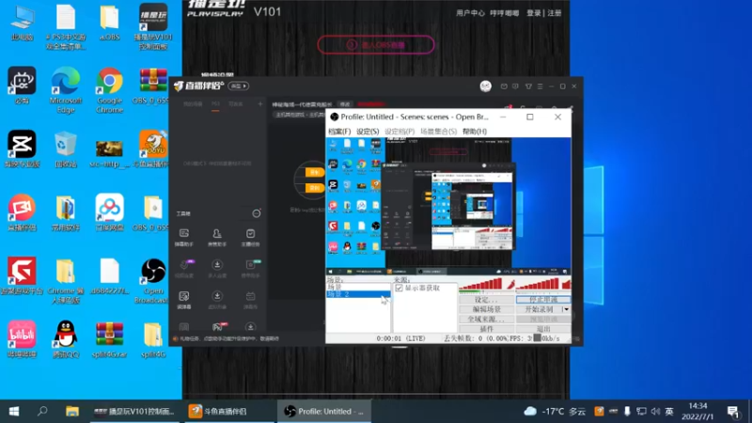Expand the mode dropdown pill beside 直播伴侣 logo

coord(239,86)
